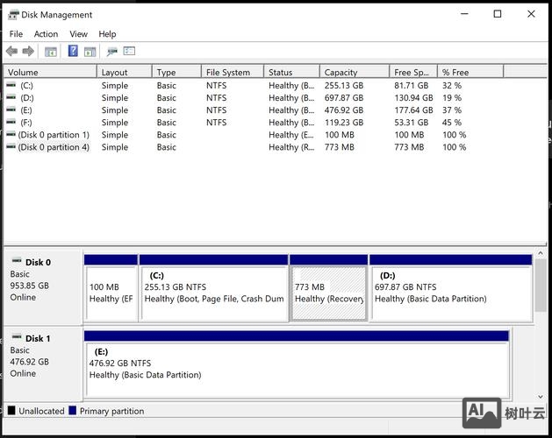
Task: Open the View menu
Action: [x=79, y=34]
